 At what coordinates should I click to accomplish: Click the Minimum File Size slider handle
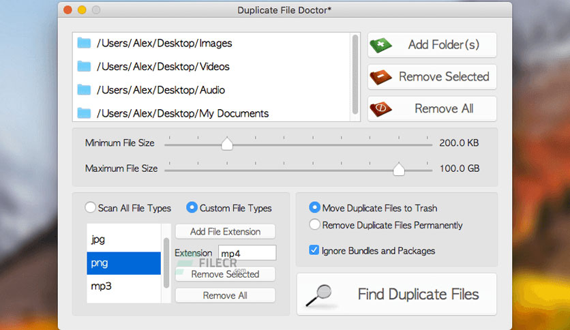click(x=227, y=144)
